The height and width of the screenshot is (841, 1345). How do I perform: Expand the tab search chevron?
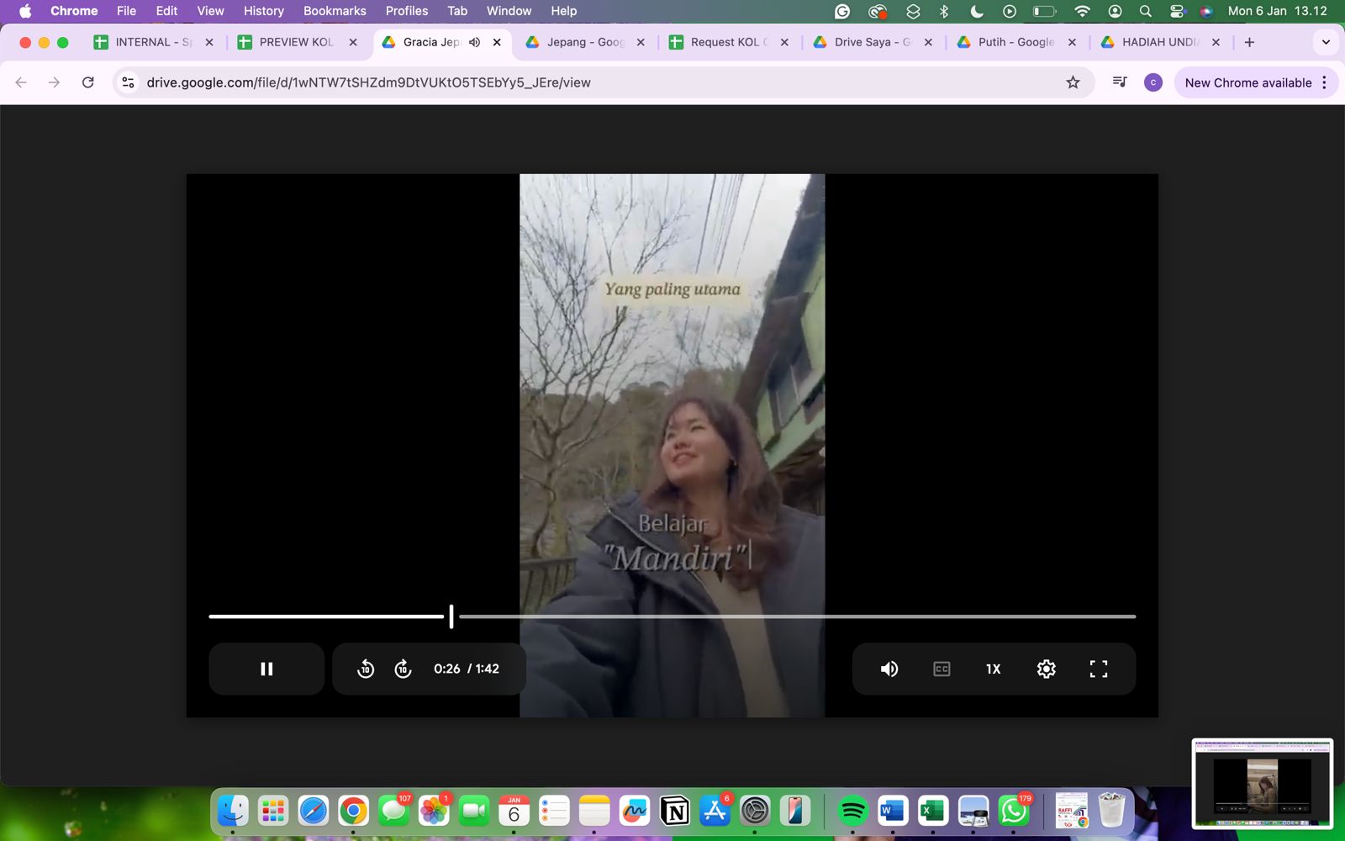(x=1326, y=42)
